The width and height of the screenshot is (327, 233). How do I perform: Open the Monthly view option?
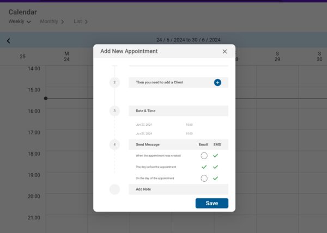52,22
